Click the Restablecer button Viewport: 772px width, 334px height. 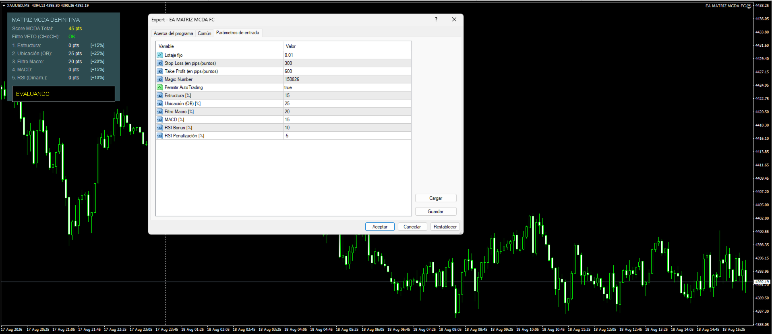tap(445, 227)
